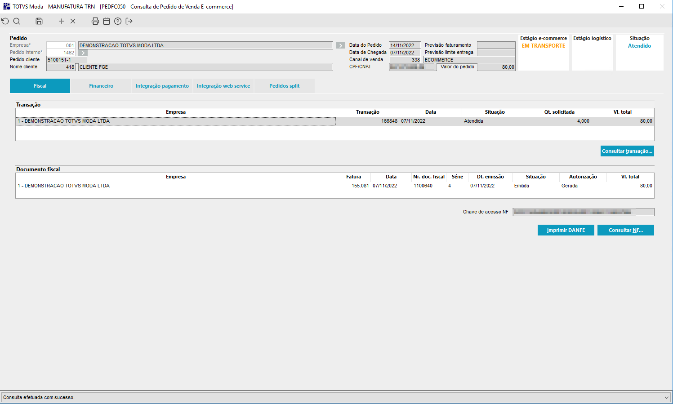
Task: Open the calendar toolbar icon
Action: [x=107, y=21]
